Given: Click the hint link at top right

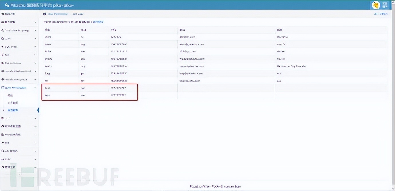Looking at the screenshot, I should pyautogui.click(x=381, y=14).
